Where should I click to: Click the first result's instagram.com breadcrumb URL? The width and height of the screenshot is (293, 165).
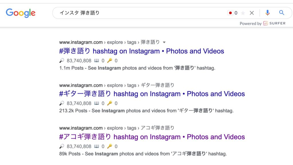81,42
